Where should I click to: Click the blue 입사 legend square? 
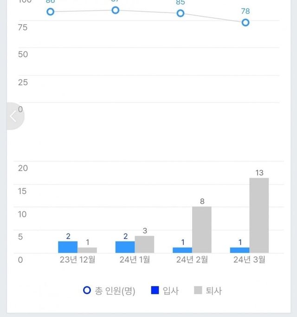tap(155, 291)
